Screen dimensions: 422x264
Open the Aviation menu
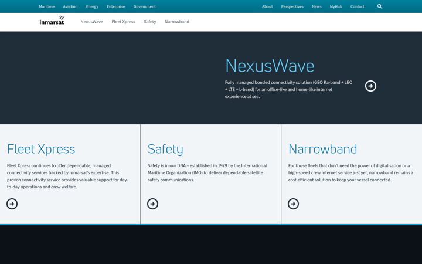point(70,6)
